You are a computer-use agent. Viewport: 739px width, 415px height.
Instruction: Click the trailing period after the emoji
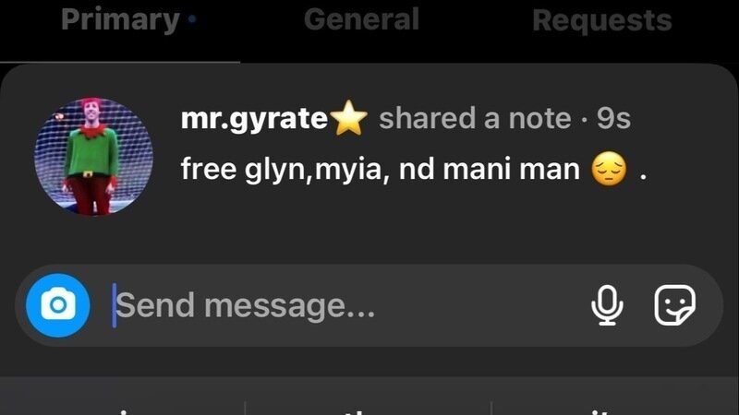(x=643, y=178)
